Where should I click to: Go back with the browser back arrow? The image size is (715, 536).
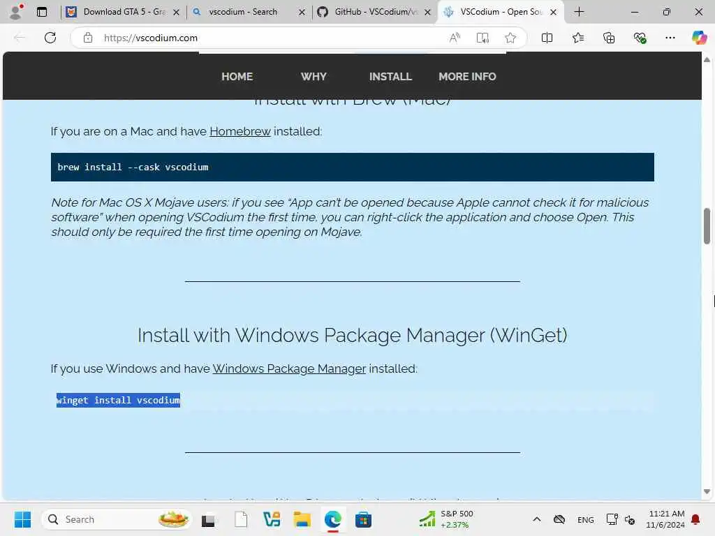[20, 38]
